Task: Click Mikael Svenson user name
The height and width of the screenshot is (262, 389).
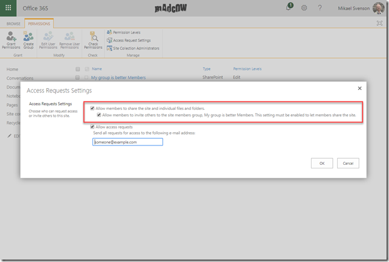Action: 353,8
